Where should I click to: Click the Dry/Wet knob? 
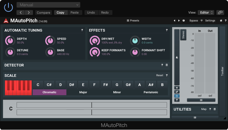click(x=95, y=41)
